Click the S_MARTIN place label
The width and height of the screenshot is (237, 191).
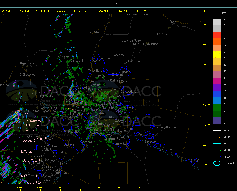[109, 117]
